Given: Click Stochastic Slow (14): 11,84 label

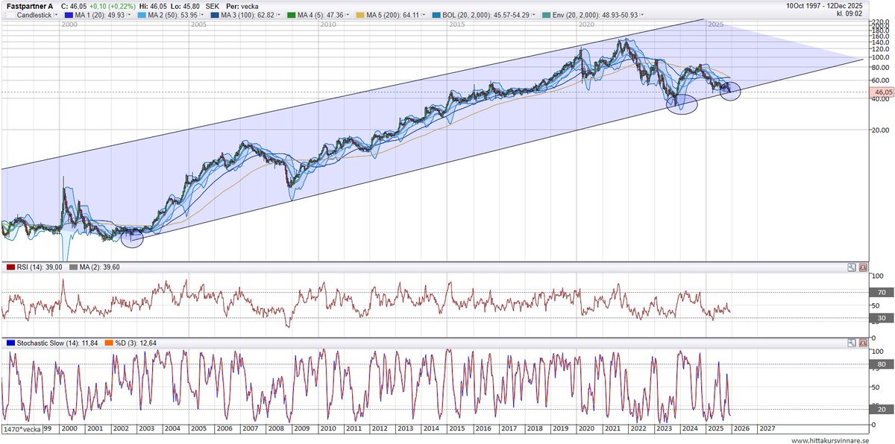Looking at the screenshot, I should [58, 343].
